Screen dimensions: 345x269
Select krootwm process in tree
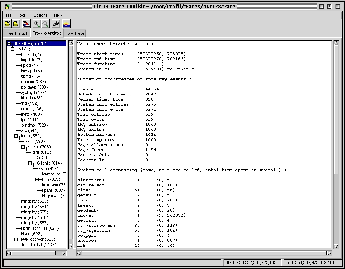click(x=54, y=185)
